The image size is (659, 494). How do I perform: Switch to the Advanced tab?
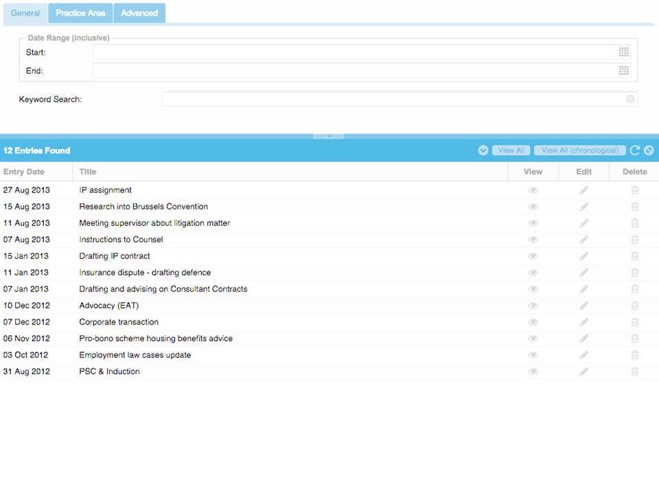(139, 13)
